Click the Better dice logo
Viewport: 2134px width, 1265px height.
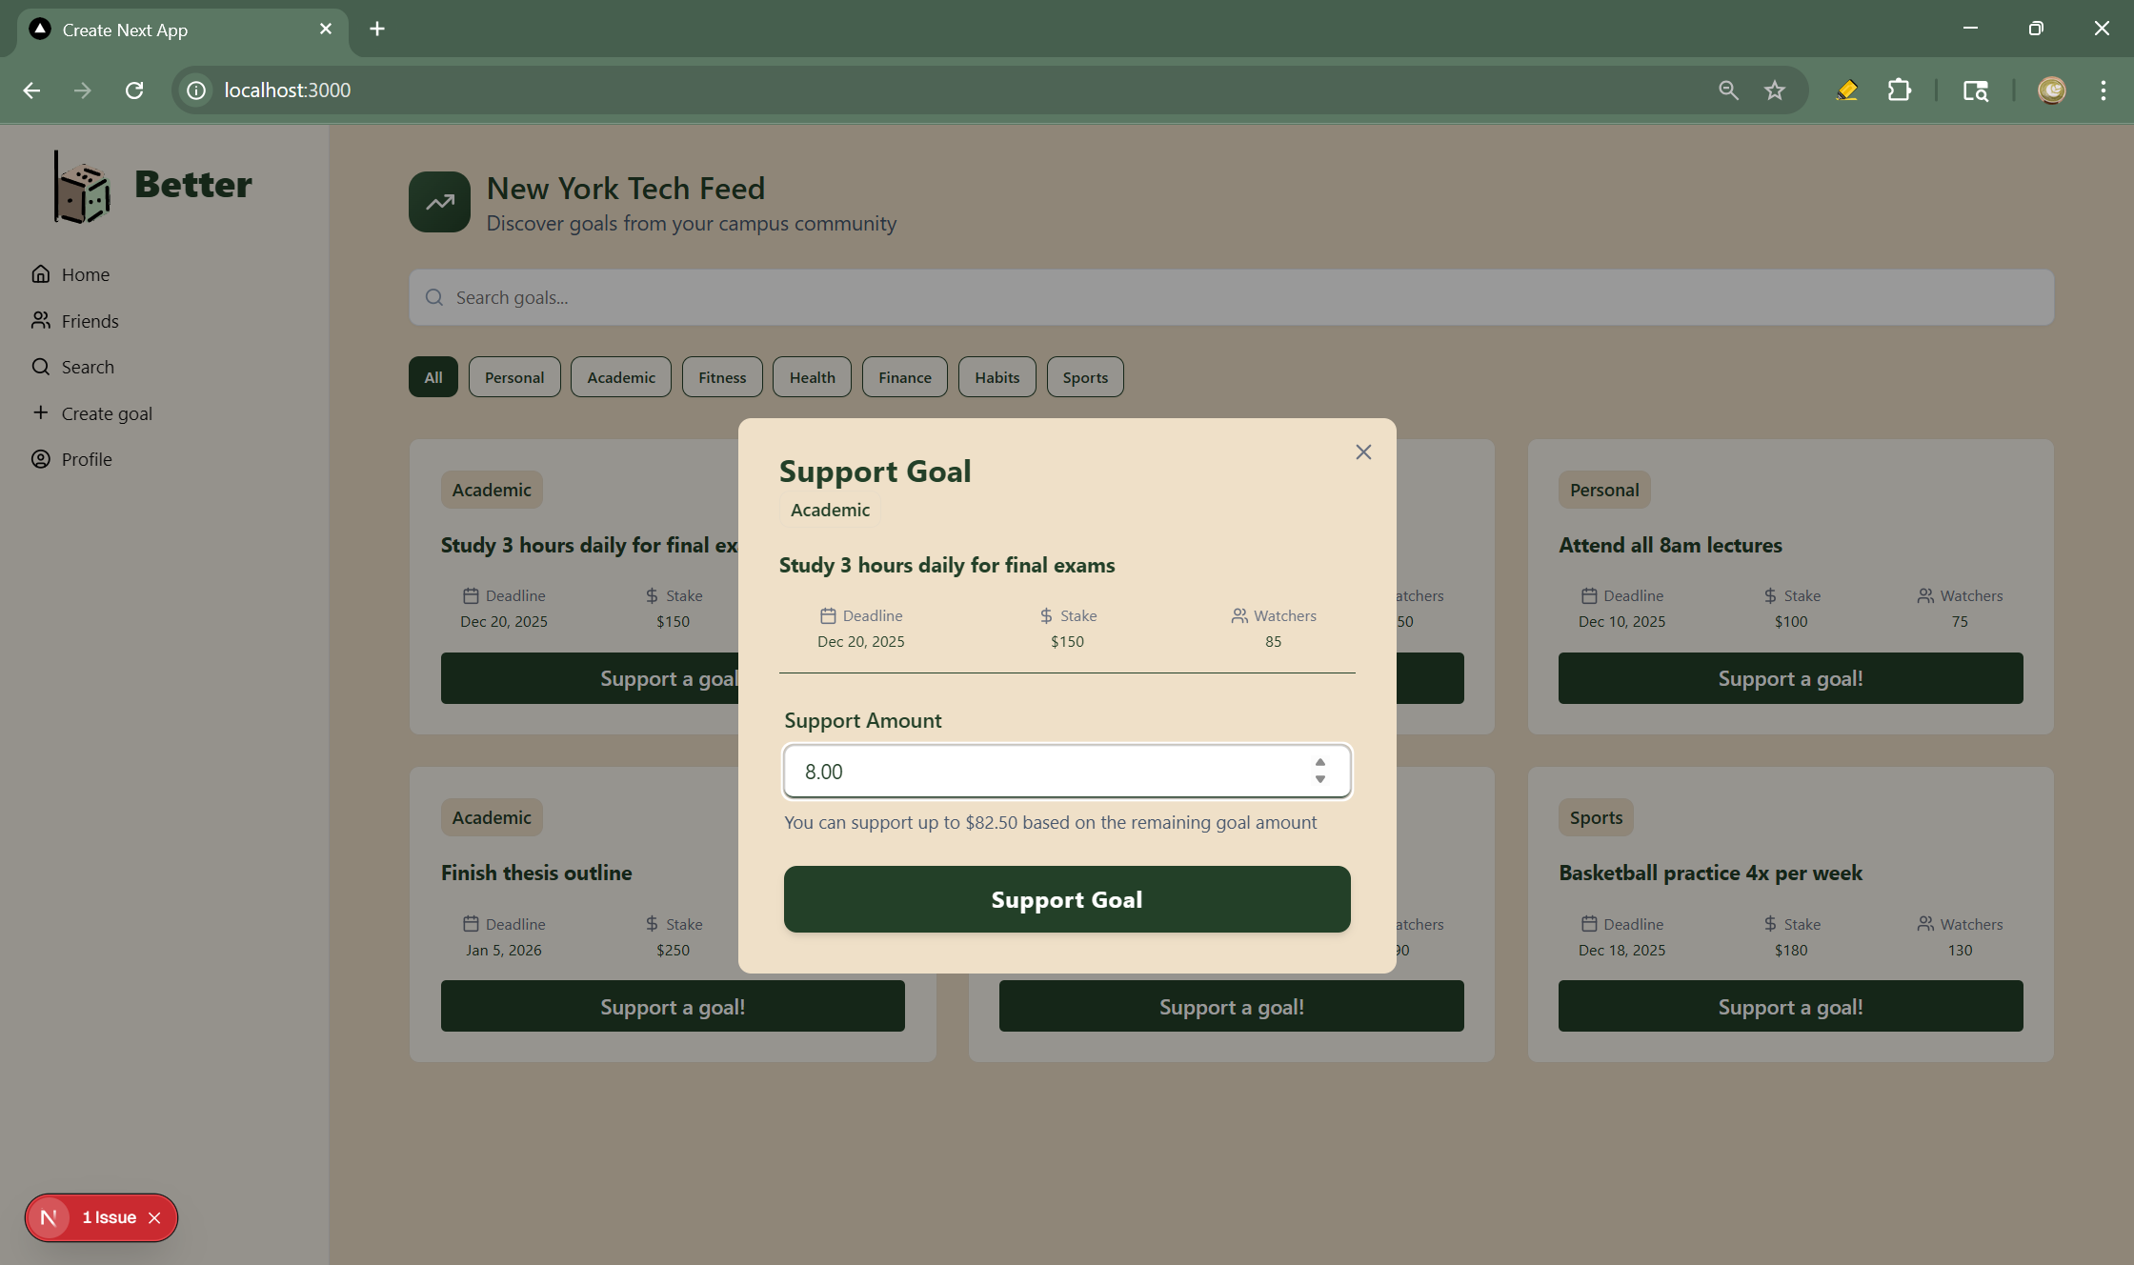(82, 188)
